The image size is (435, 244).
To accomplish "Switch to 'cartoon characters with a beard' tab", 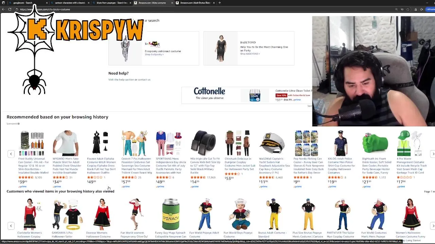I will pyautogui.click(x=70, y=3).
